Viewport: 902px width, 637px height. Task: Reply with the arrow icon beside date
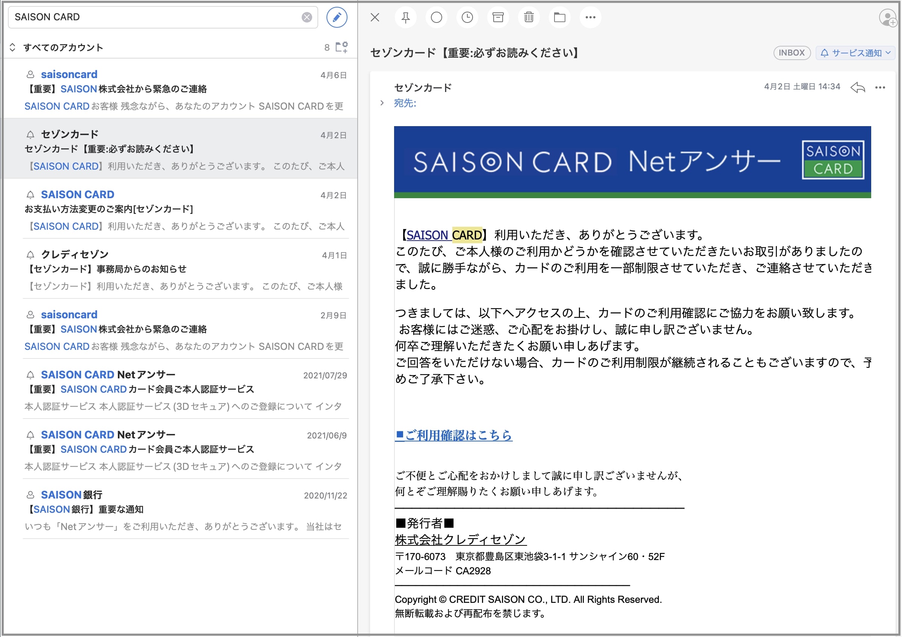coord(857,87)
